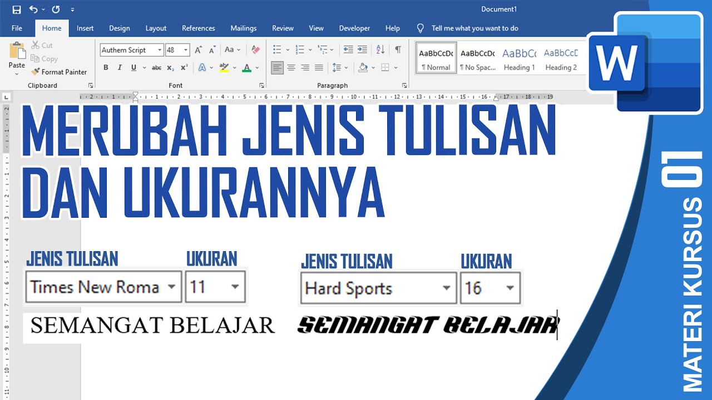Decrease font size with the smaller A icon

pyautogui.click(x=213, y=50)
